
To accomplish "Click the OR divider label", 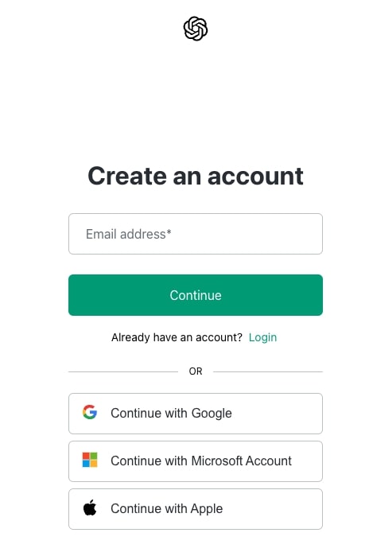I will (196, 371).
